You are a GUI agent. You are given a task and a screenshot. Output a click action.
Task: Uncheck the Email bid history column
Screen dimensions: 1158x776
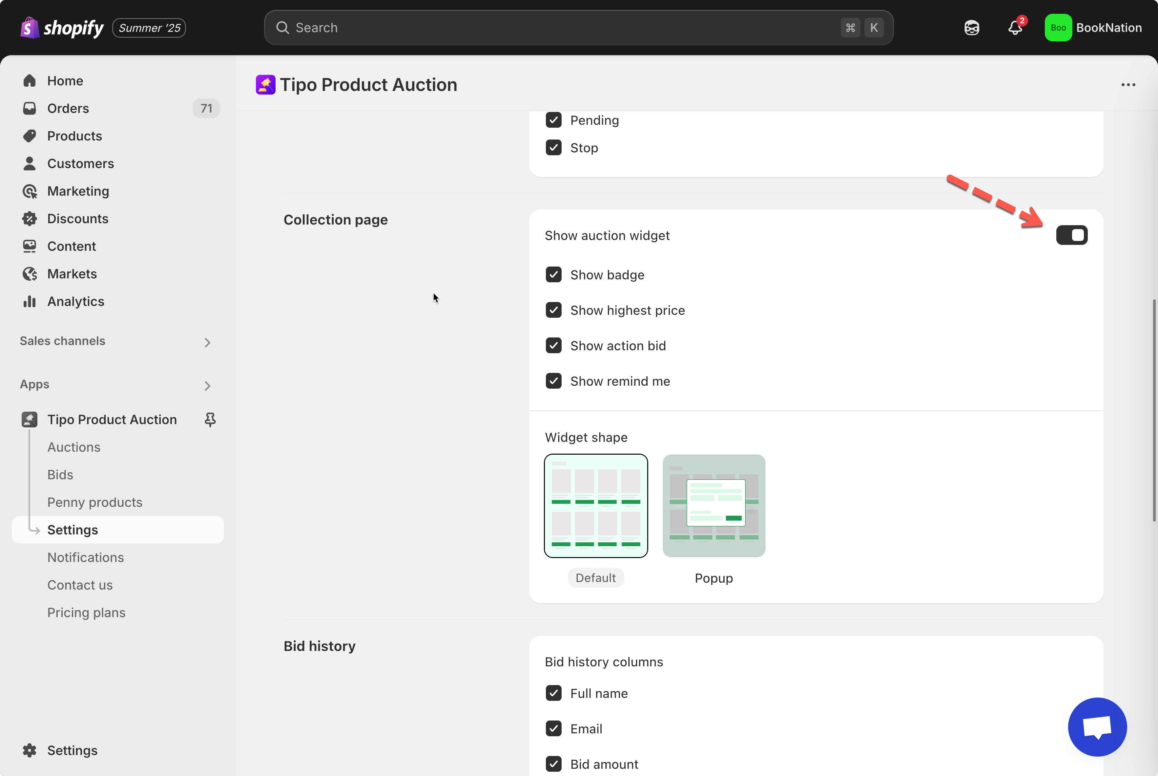pyautogui.click(x=553, y=728)
